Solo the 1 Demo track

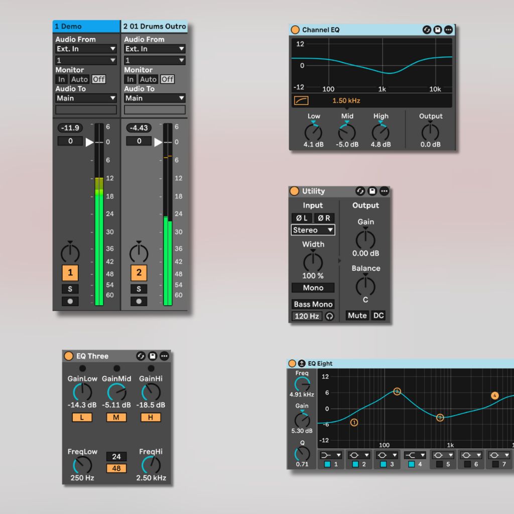coord(70,289)
